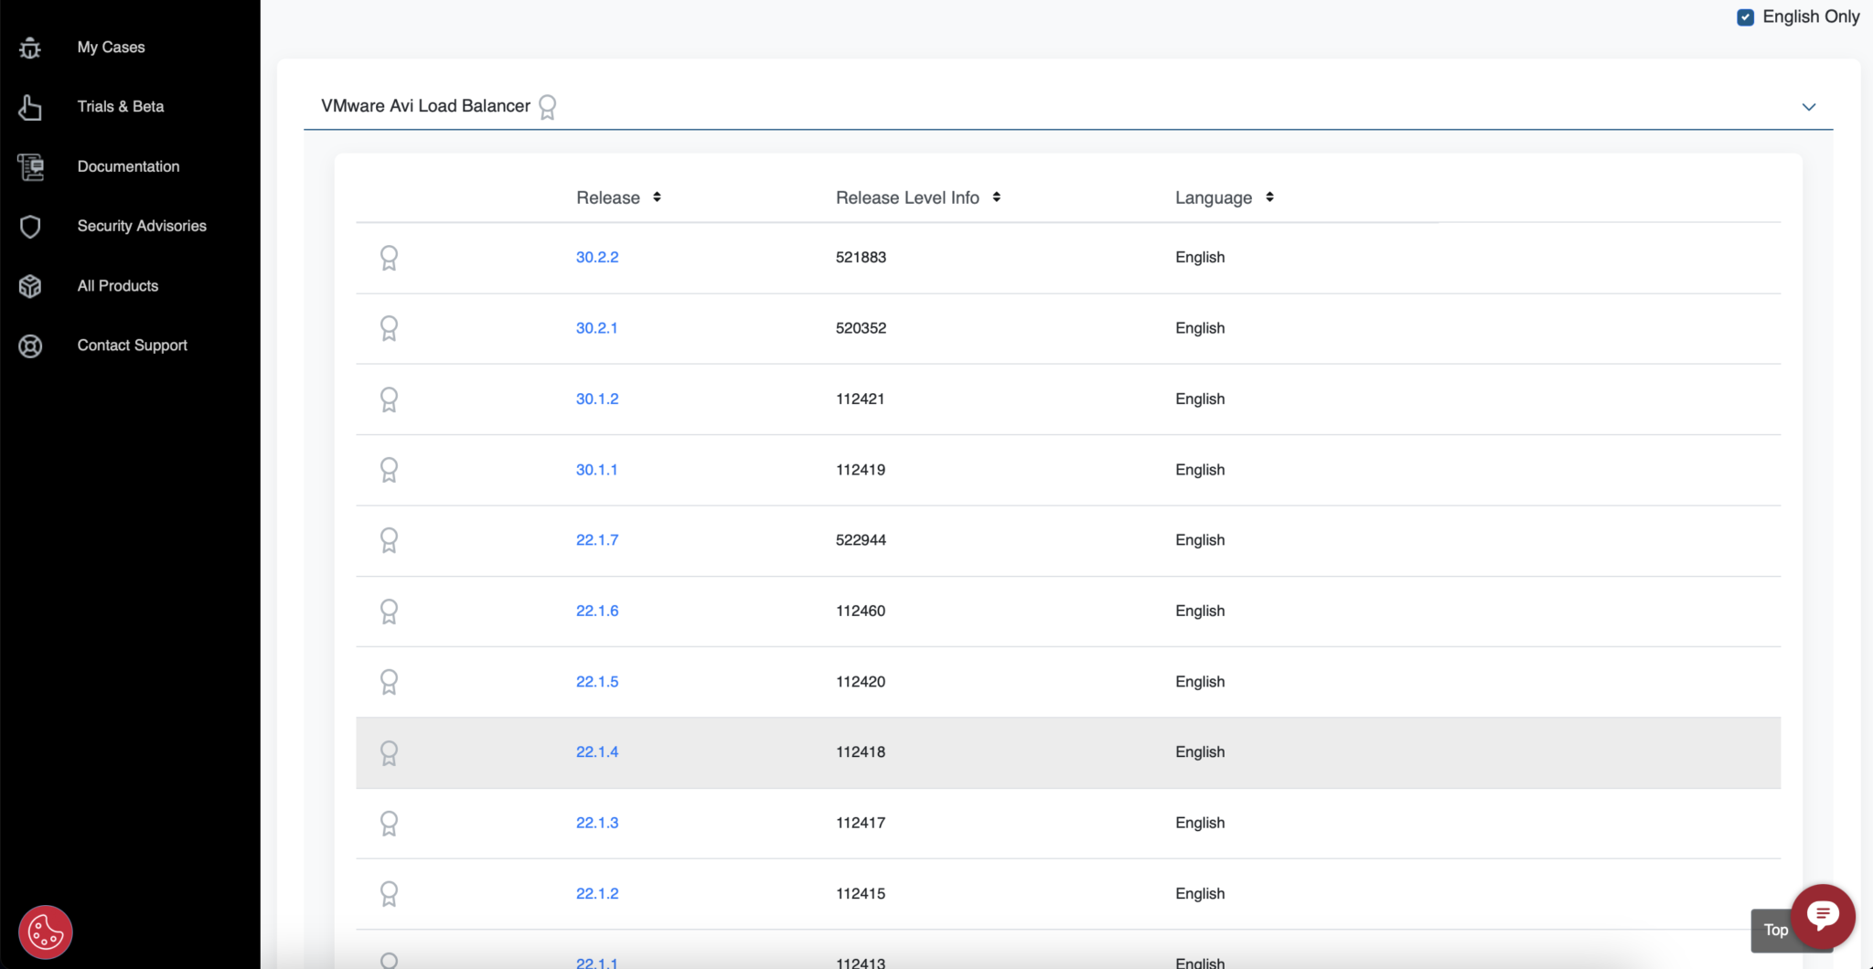Open release 22.1.7 details
Image resolution: width=1873 pixels, height=969 pixels.
click(596, 539)
